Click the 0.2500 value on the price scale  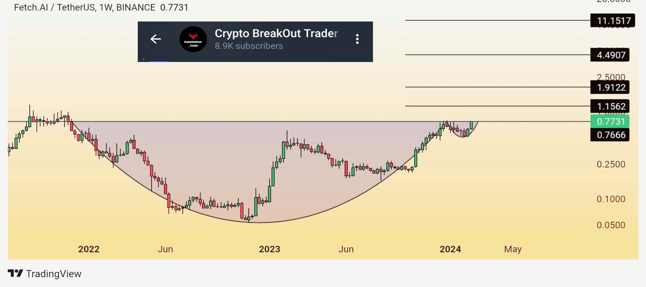pyautogui.click(x=611, y=164)
